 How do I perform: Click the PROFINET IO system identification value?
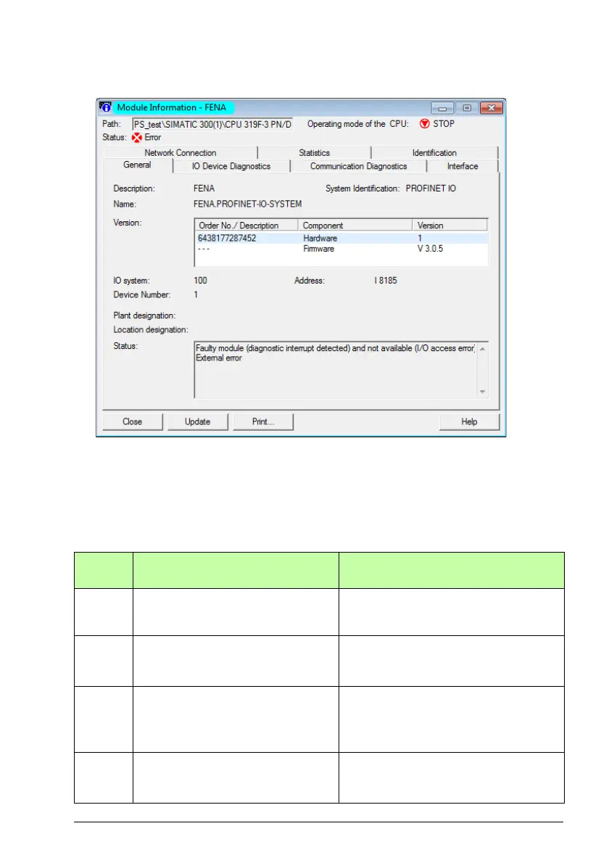(431, 189)
